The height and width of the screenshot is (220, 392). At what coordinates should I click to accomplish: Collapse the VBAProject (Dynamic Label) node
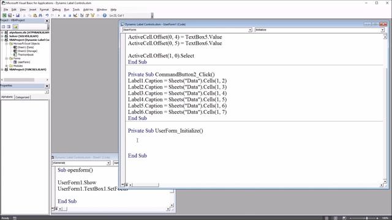click(2, 40)
